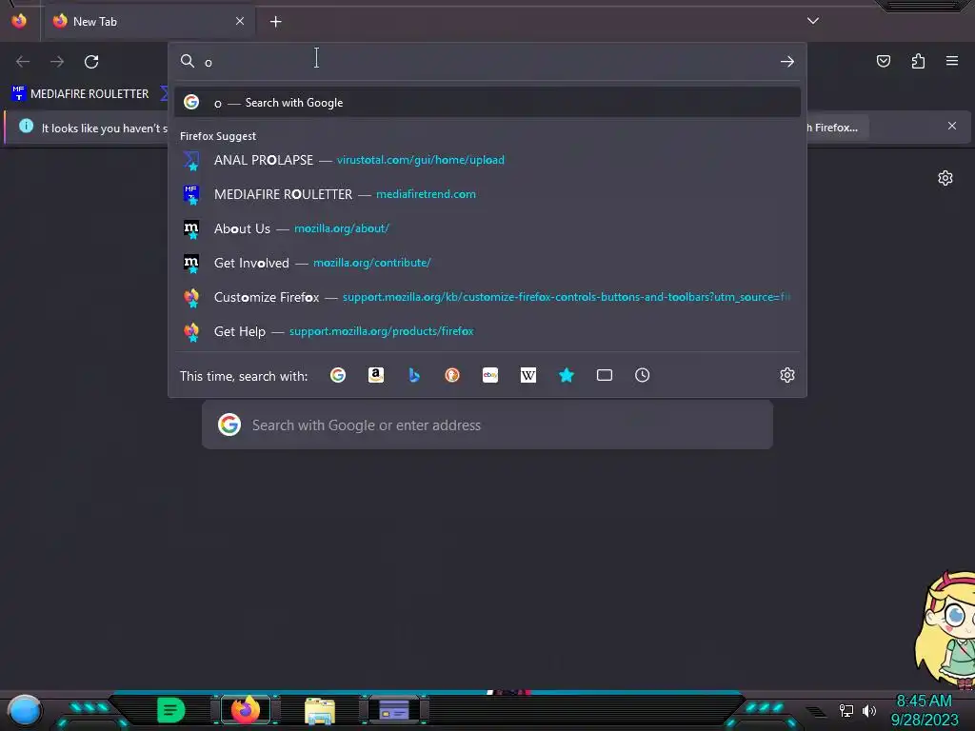975x731 pixels.
Task: Open purple window app in taskbar
Action: (393, 710)
